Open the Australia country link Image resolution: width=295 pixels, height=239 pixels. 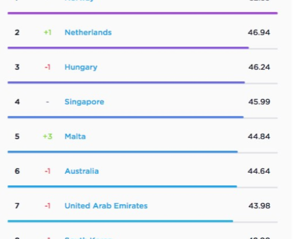coord(82,171)
